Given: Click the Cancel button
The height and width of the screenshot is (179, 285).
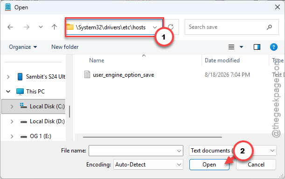Looking at the screenshot, I should [x=256, y=165].
